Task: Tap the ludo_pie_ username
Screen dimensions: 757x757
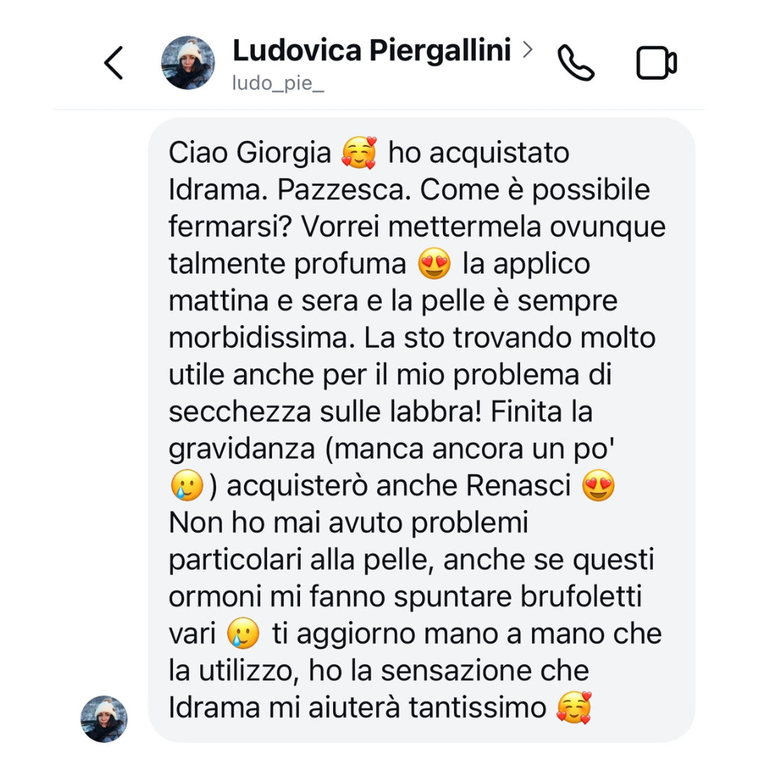Action: [278, 83]
